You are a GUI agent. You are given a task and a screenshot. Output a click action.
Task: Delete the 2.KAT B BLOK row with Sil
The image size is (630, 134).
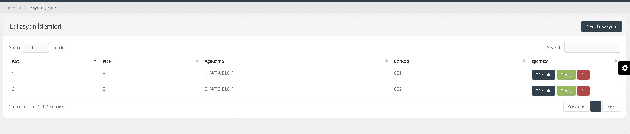[583, 91]
